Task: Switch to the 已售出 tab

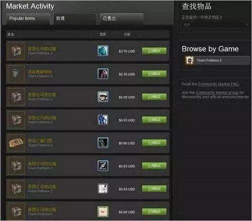Action: pos(121,19)
